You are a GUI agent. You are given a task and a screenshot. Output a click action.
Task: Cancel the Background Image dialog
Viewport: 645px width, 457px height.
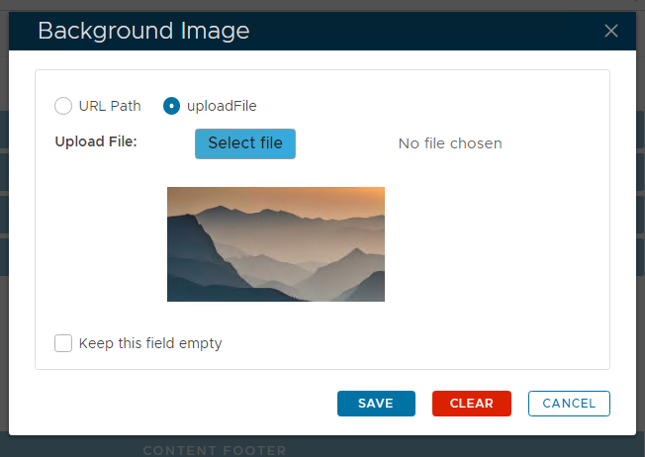tap(569, 404)
